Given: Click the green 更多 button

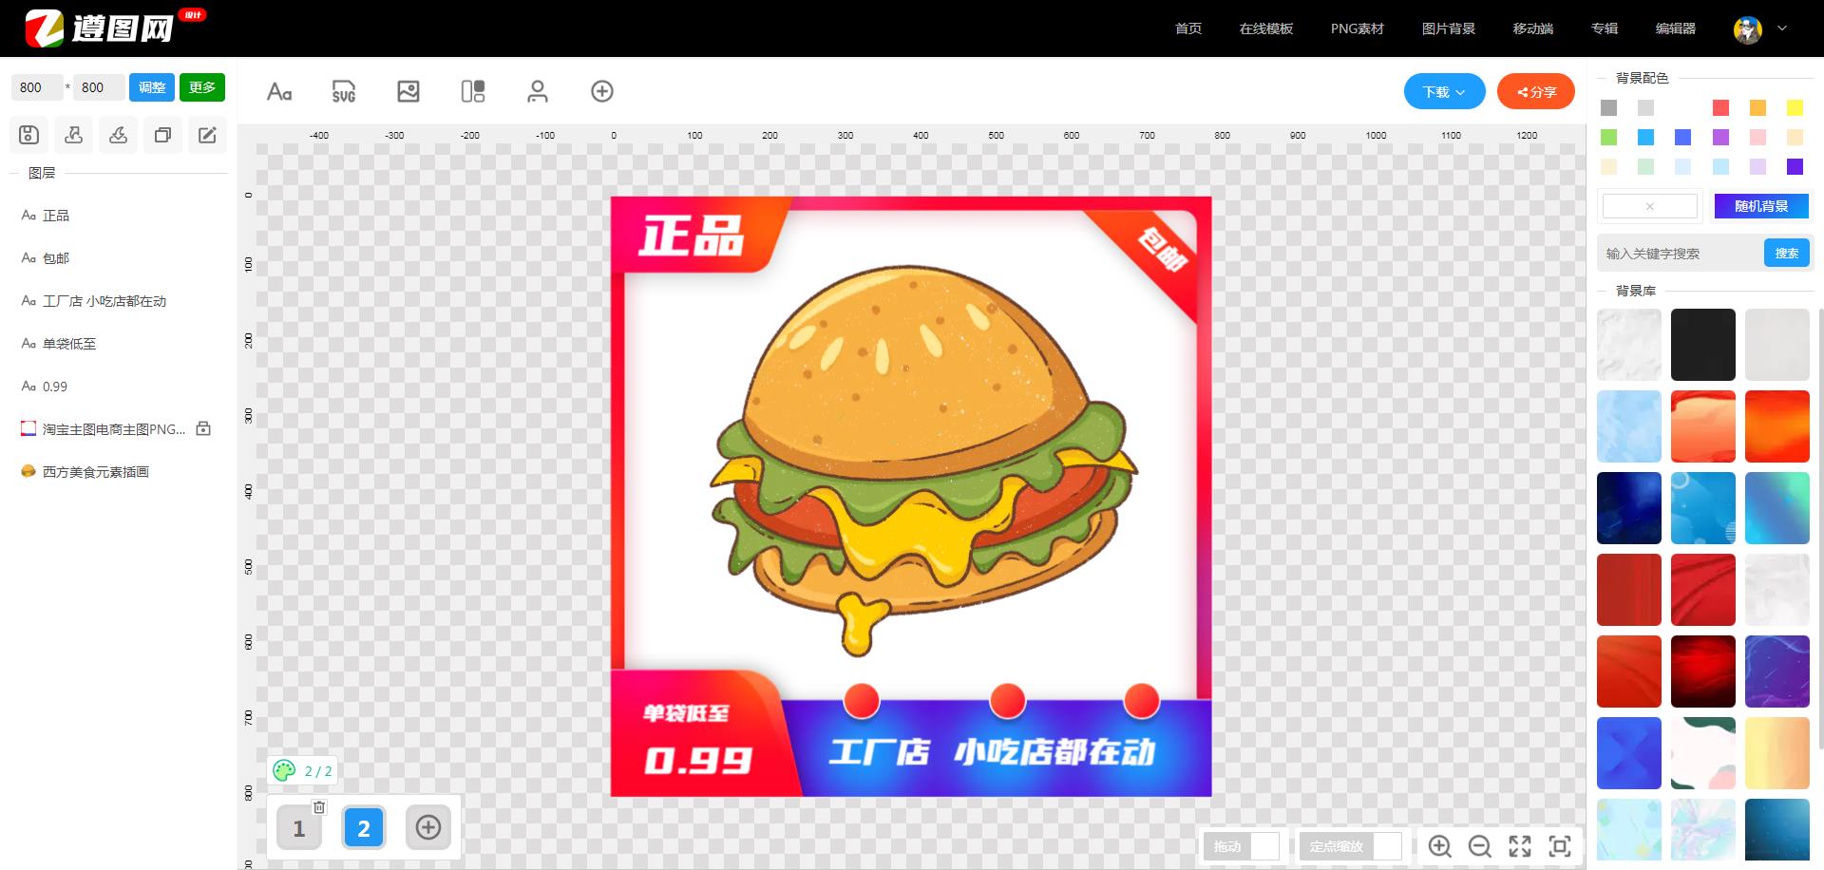Looking at the screenshot, I should (202, 87).
